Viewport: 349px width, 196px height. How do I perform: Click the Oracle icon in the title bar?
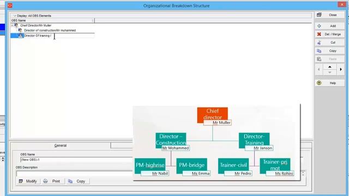coord(10,5)
